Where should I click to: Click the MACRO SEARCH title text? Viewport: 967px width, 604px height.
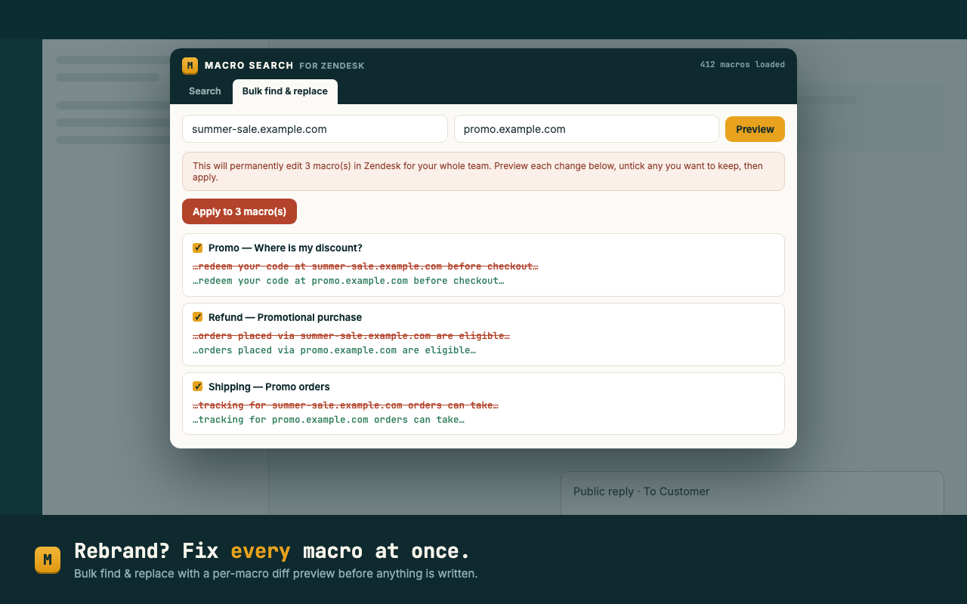point(249,66)
